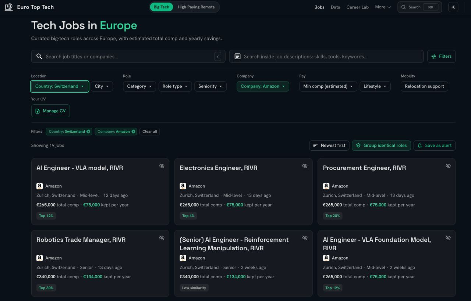Open the Company: Amazon dropdown

point(263,86)
